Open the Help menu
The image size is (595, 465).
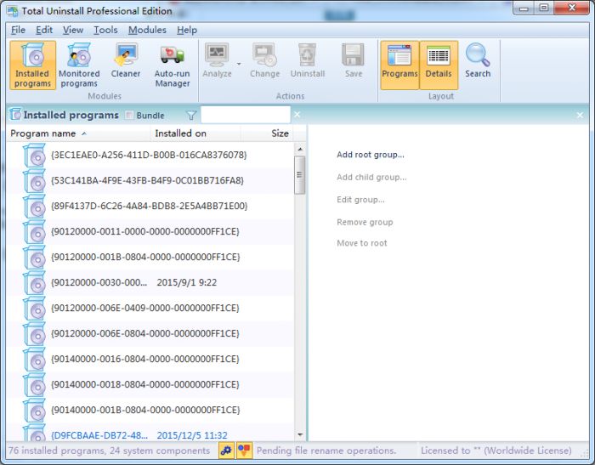point(187,30)
